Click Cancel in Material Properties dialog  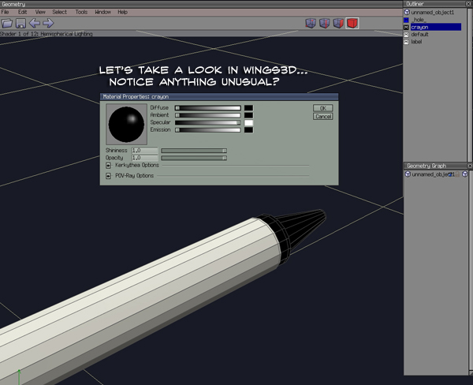point(322,116)
